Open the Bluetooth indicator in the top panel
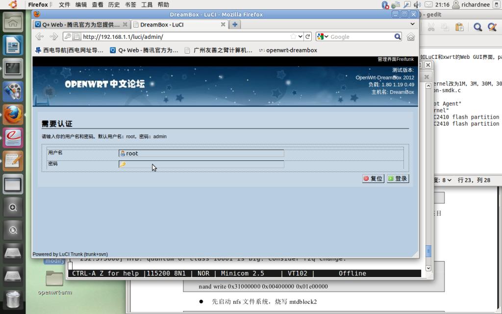This screenshot has height=314, width=502. pyautogui.click(x=385, y=4)
